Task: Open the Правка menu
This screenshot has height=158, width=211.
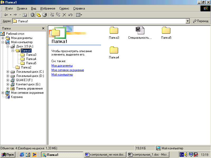Action: (22, 8)
